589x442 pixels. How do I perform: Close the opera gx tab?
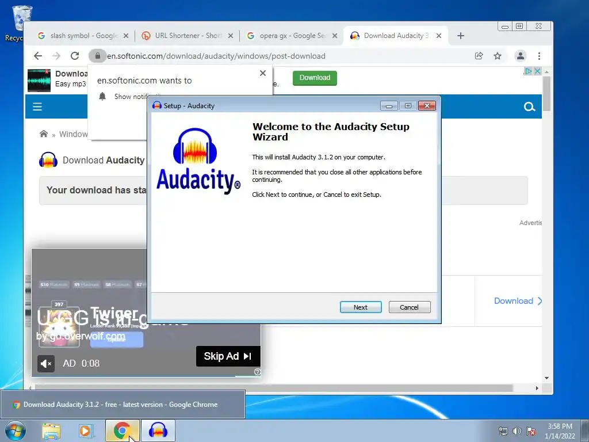point(335,36)
